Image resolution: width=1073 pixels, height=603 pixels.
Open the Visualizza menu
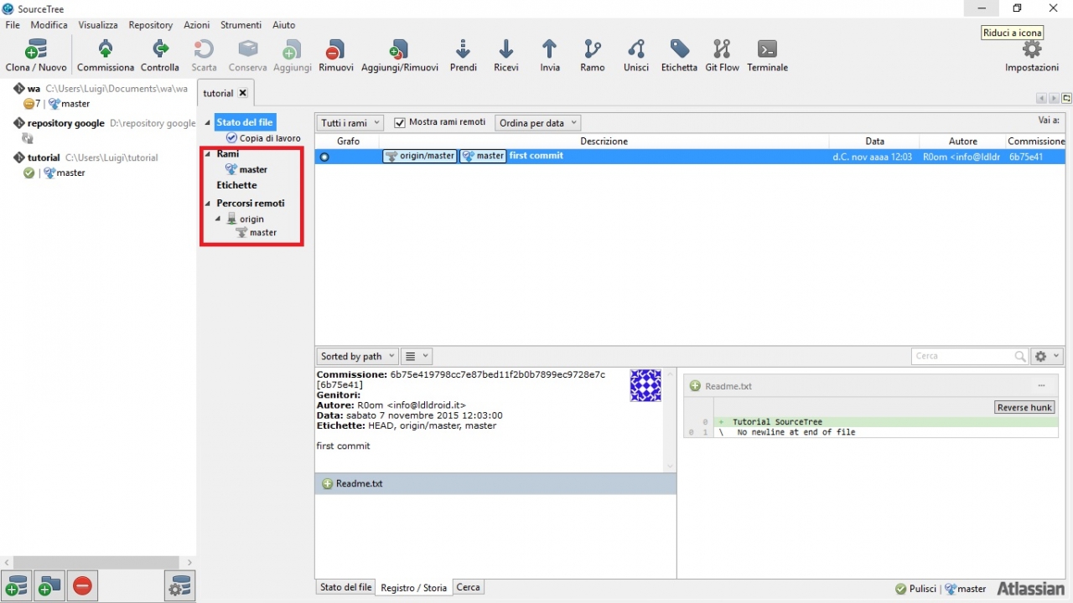98,25
